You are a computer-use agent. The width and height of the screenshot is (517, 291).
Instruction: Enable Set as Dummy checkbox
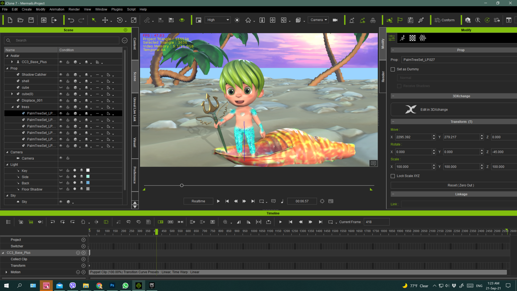tap(393, 69)
